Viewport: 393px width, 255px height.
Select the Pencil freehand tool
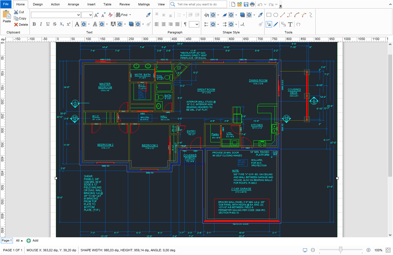tap(276, 24)
